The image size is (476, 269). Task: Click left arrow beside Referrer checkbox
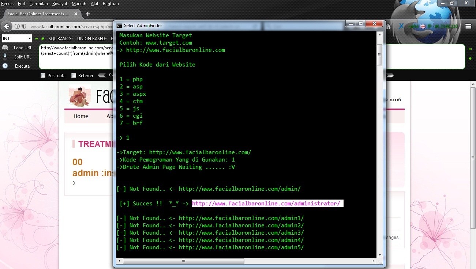[x=102, y=75]
